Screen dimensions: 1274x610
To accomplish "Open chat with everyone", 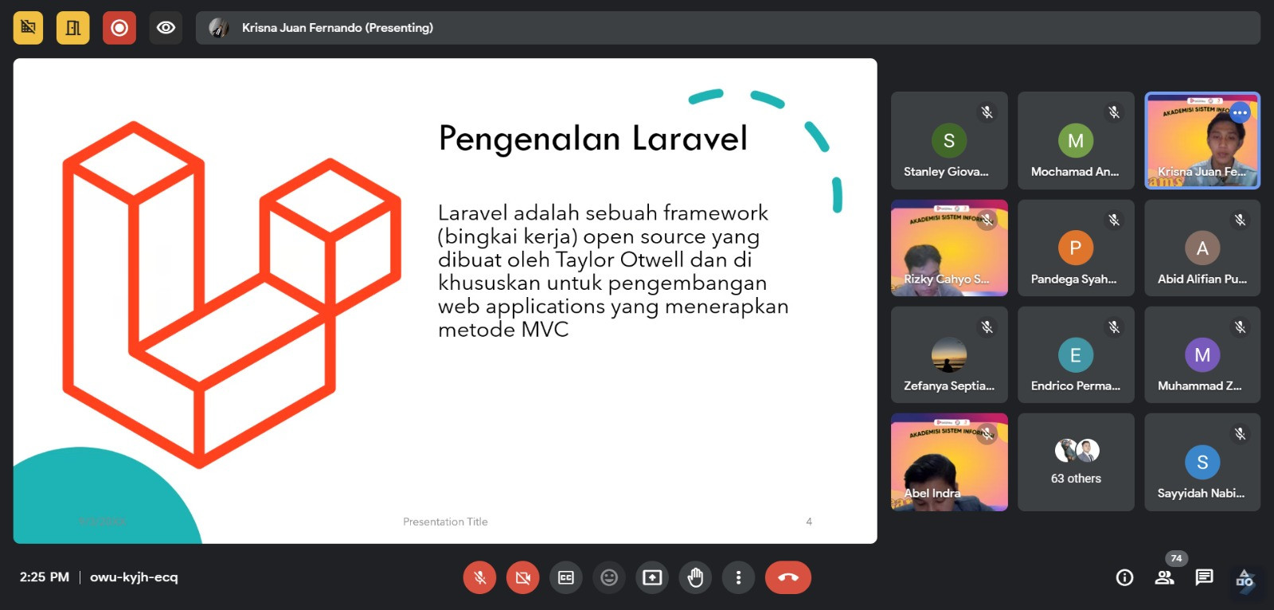I will click(1204, 577).
